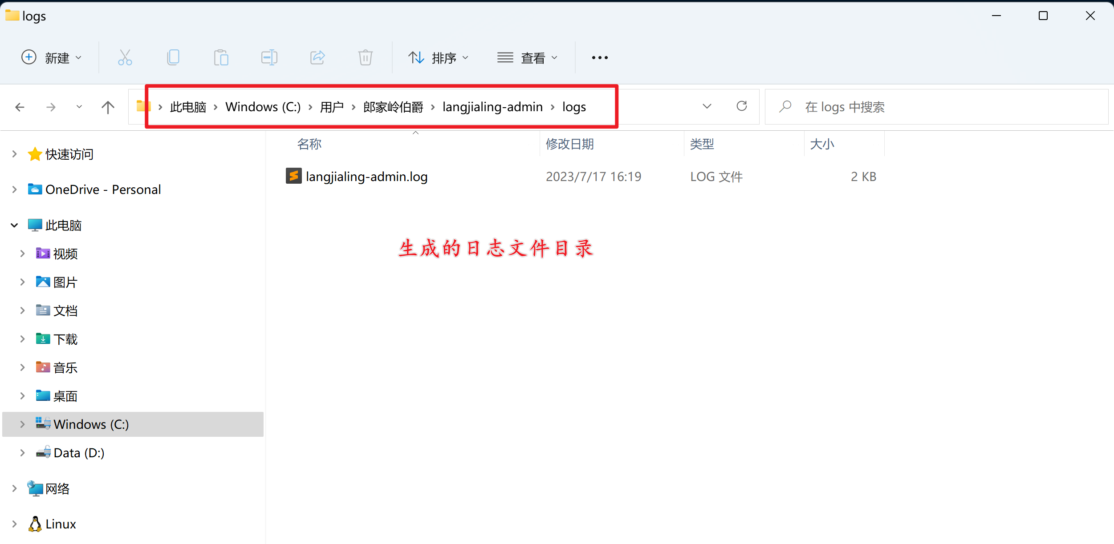Click the Paste clipboard icon
1114x544 pixels.
pyautogui.click(x=221, y=58)
